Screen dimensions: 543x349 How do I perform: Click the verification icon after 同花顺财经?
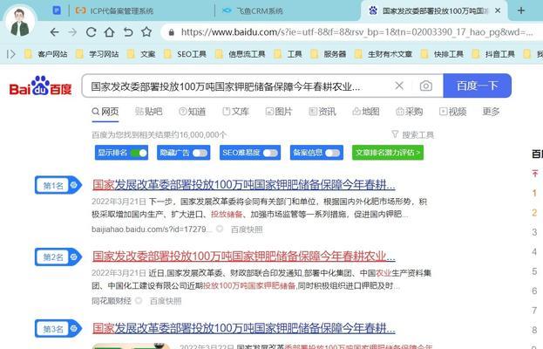pos(139,300)
